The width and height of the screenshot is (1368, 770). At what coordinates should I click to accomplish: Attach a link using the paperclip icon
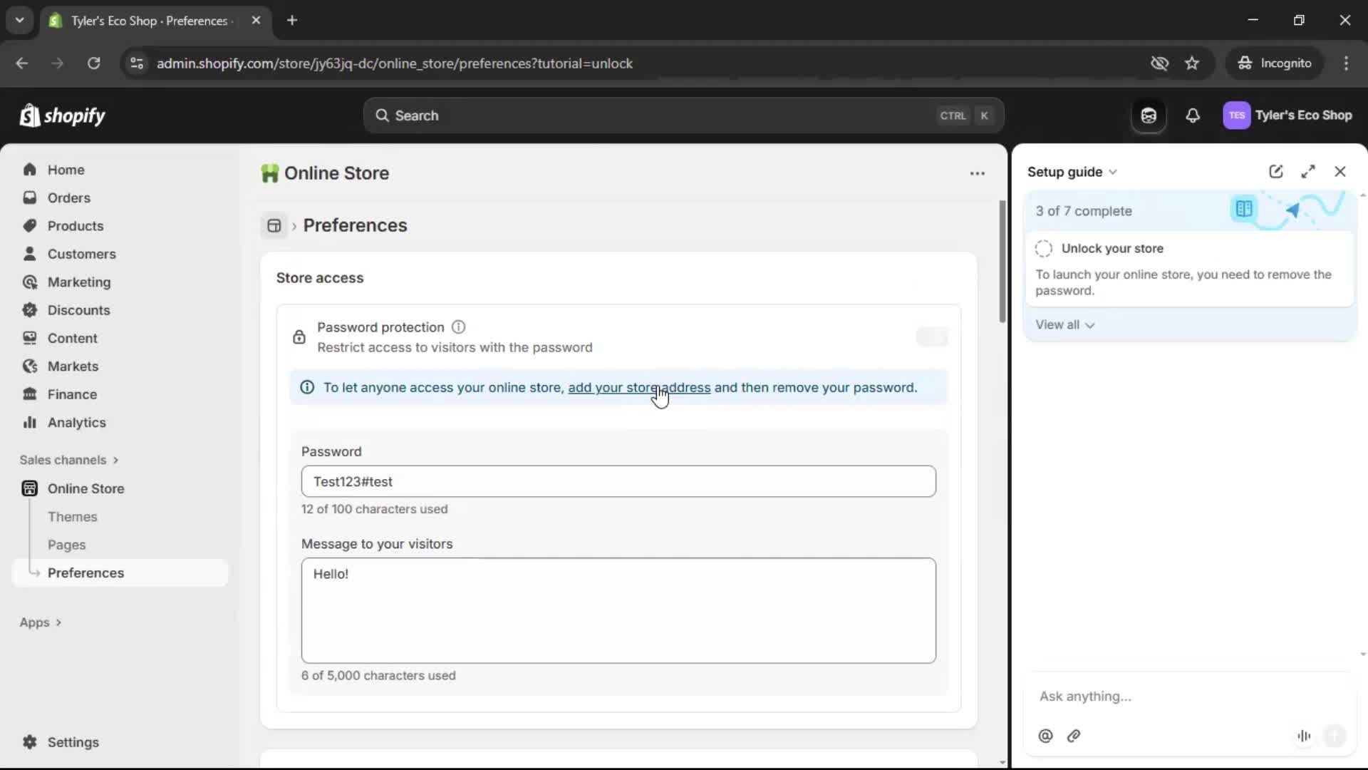click(1074, 736)
